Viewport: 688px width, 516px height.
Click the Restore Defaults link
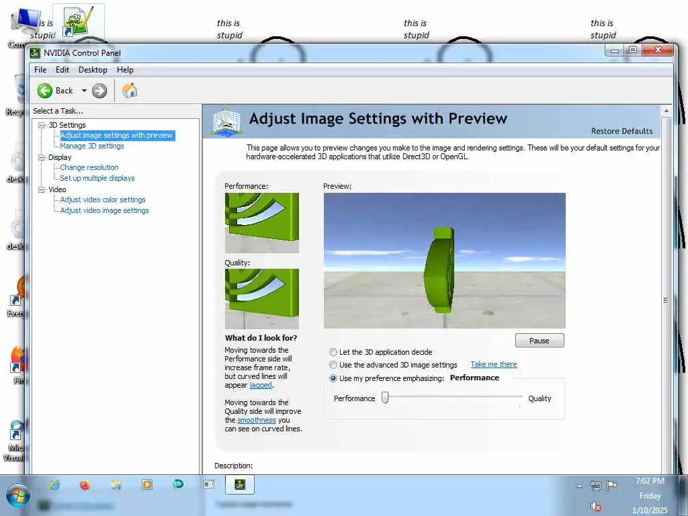point(621,131)
